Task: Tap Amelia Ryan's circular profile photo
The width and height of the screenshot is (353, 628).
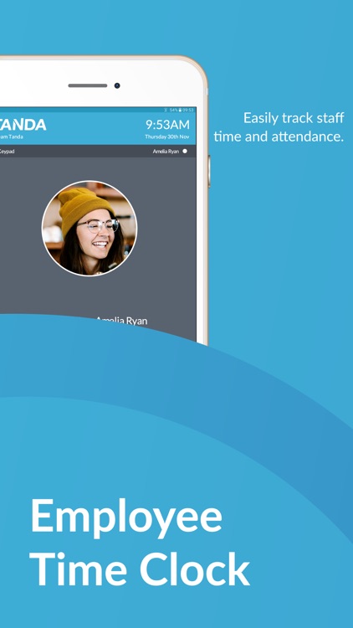Action: point(90,229)
